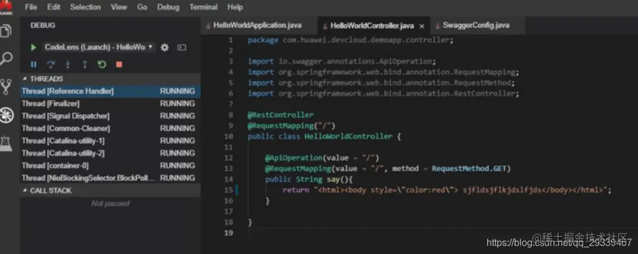This screenshot has height=254, width=638.
Task: Set a breakpoint beside line number 15
Action: [218, 190]
